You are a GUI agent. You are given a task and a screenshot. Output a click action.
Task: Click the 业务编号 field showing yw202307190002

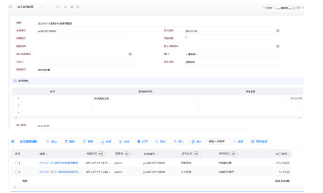(86, 31)
